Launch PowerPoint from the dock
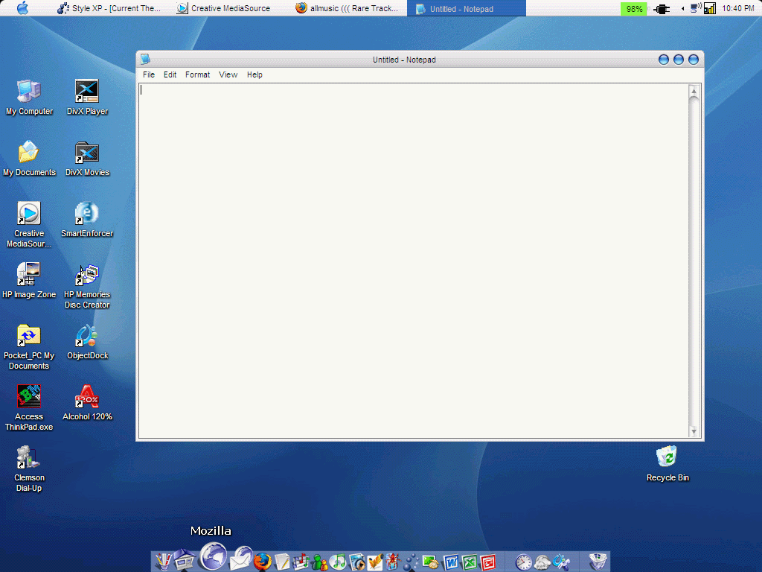 [488, 562]
